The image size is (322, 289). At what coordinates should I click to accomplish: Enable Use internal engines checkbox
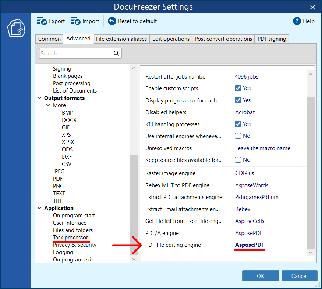[x=238, y=136]
